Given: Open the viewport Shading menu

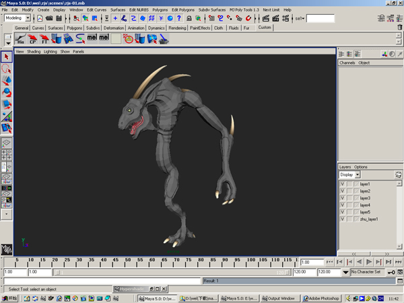Looking at the screenshot, I should pos(34,52).
